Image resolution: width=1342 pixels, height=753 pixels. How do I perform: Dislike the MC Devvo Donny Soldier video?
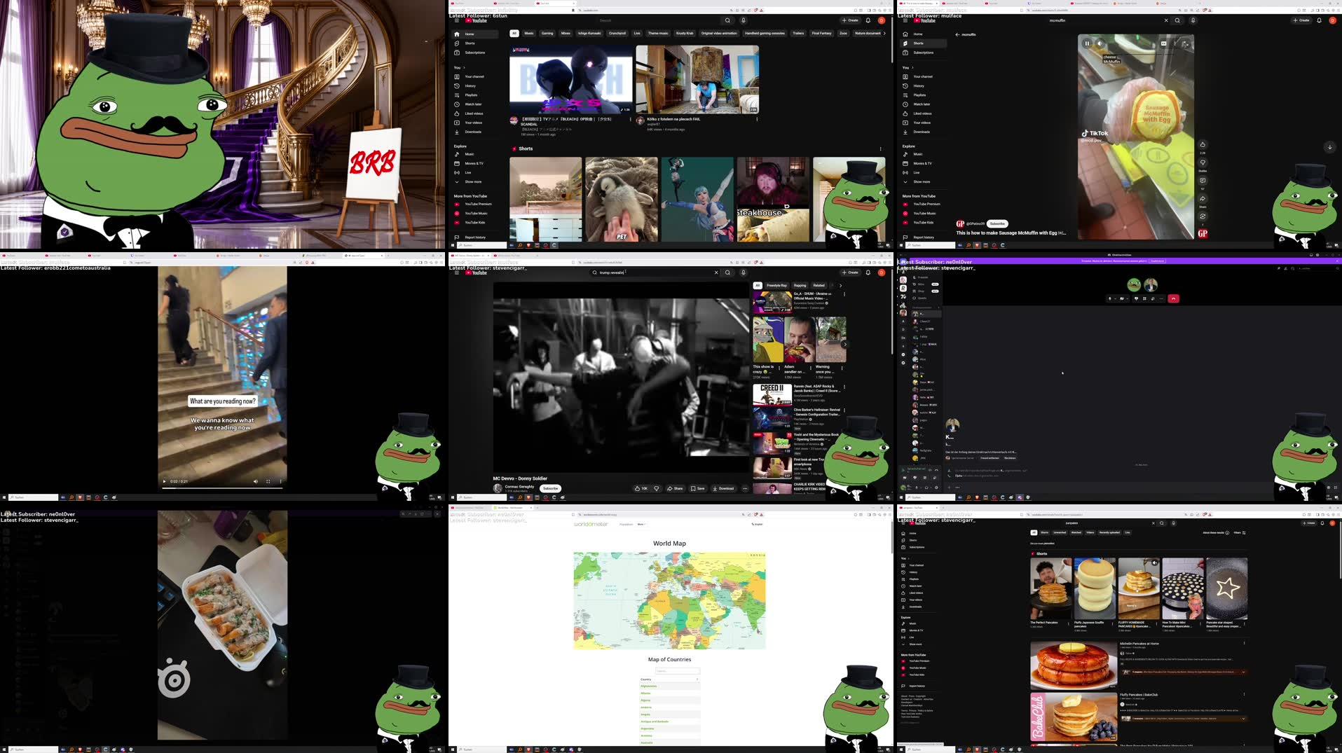click(657, 488)
